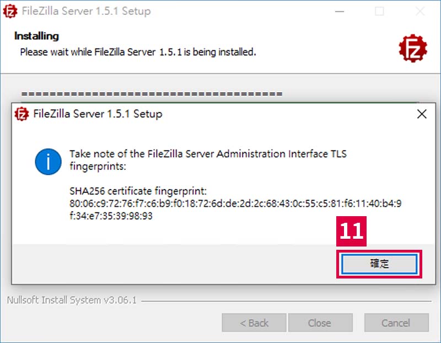
Task: Click FileZilla icon in main window title bar
Action: 10,11
